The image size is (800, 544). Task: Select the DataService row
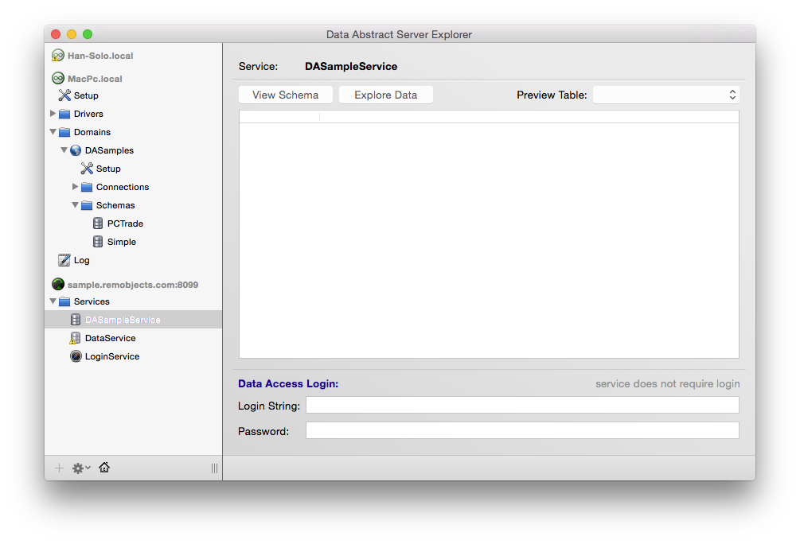pyautogui.click(x=133, y=338)
